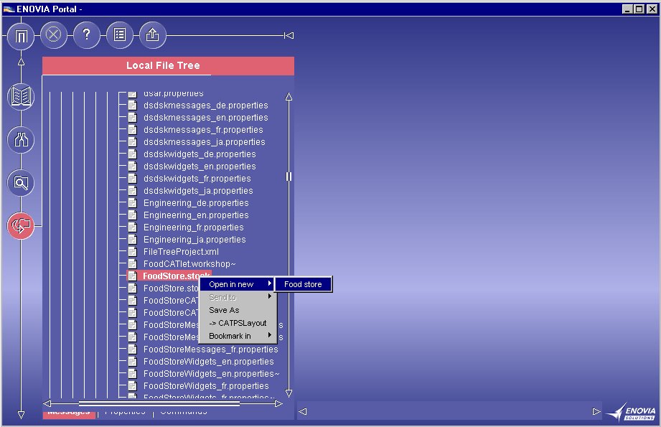Select dsdskwidgets_de.properties

coord(200,154)
